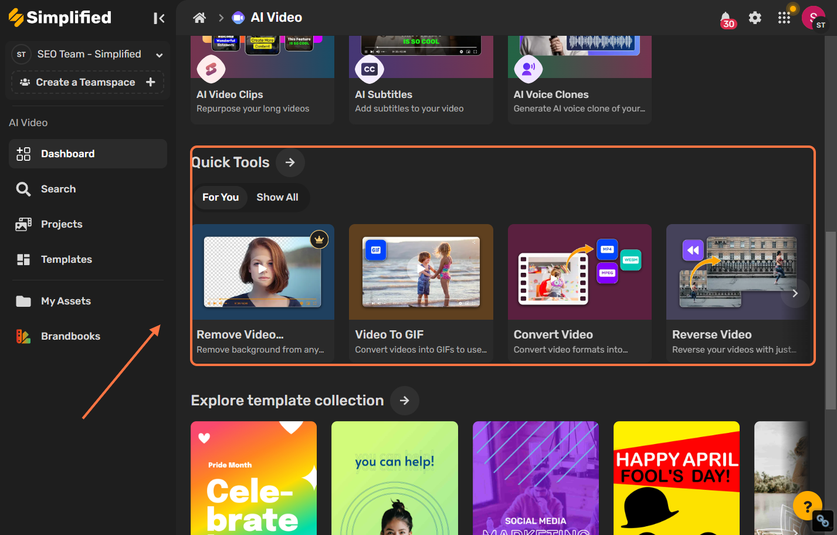Click the plus icon beside Create a Teamspace
Screen dimensions: 837x535
[x=151, y=82]
